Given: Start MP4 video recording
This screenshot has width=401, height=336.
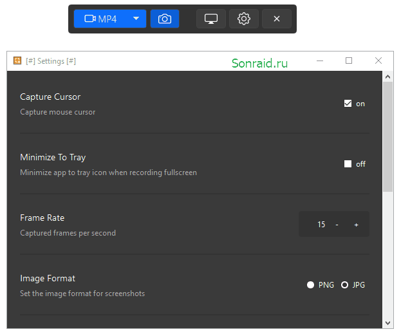Looking at the screenshot, I should pos(100,19).
